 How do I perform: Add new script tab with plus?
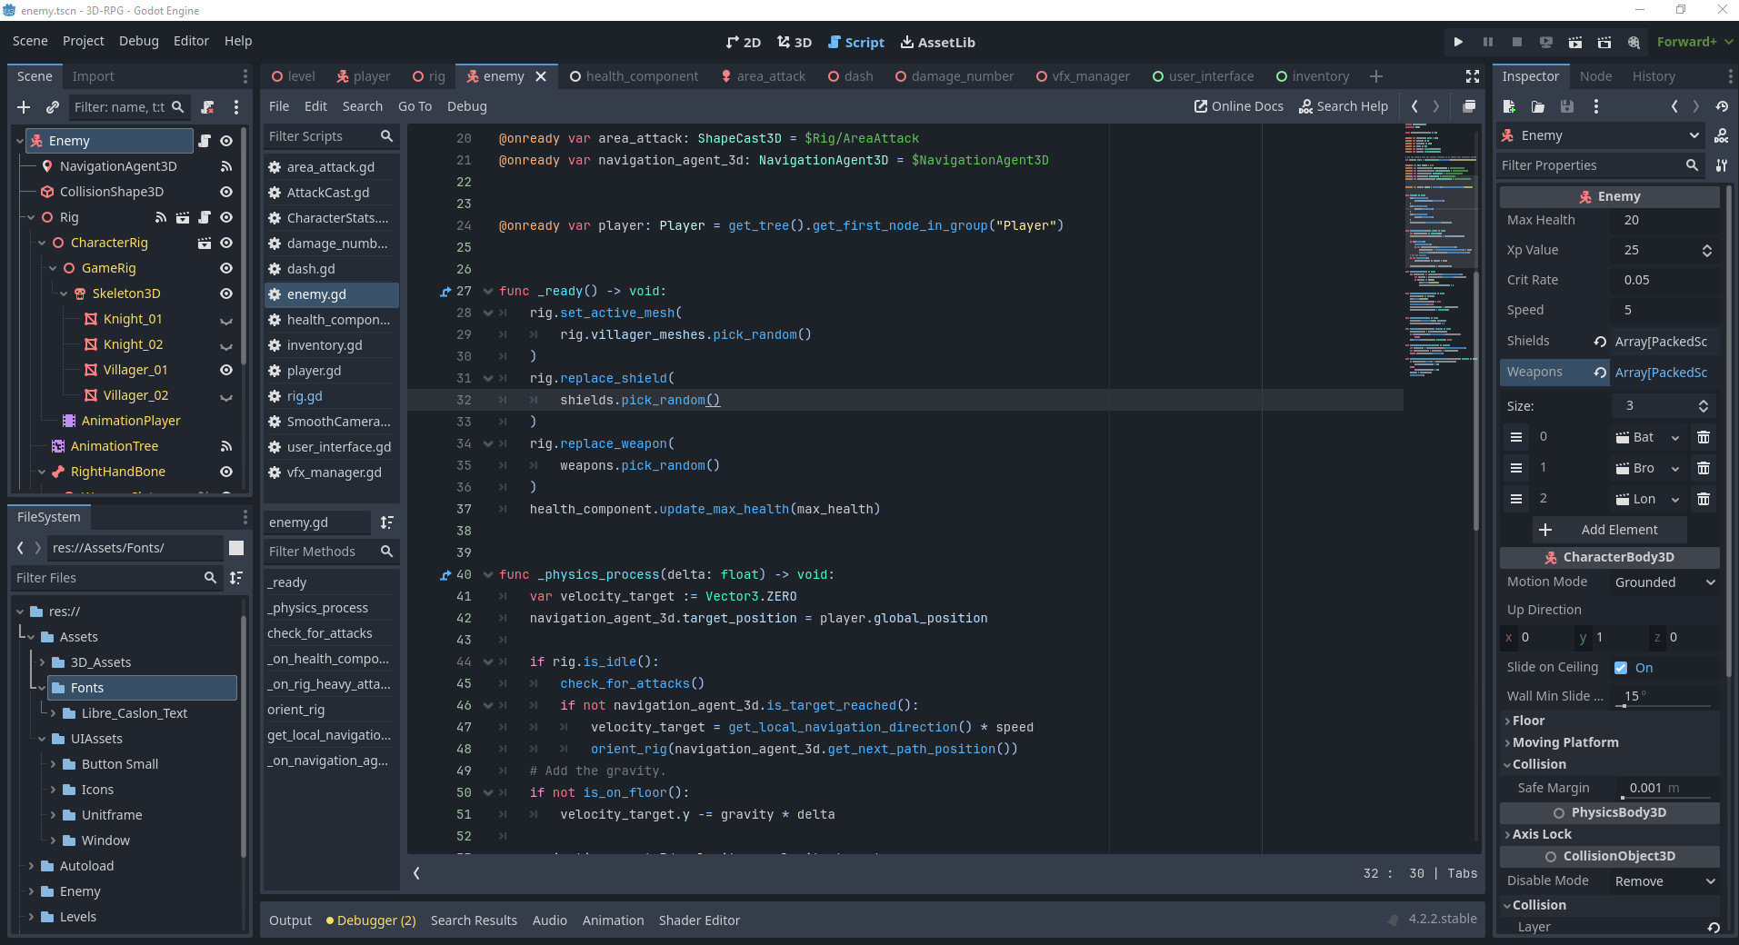coord(1376,76)
